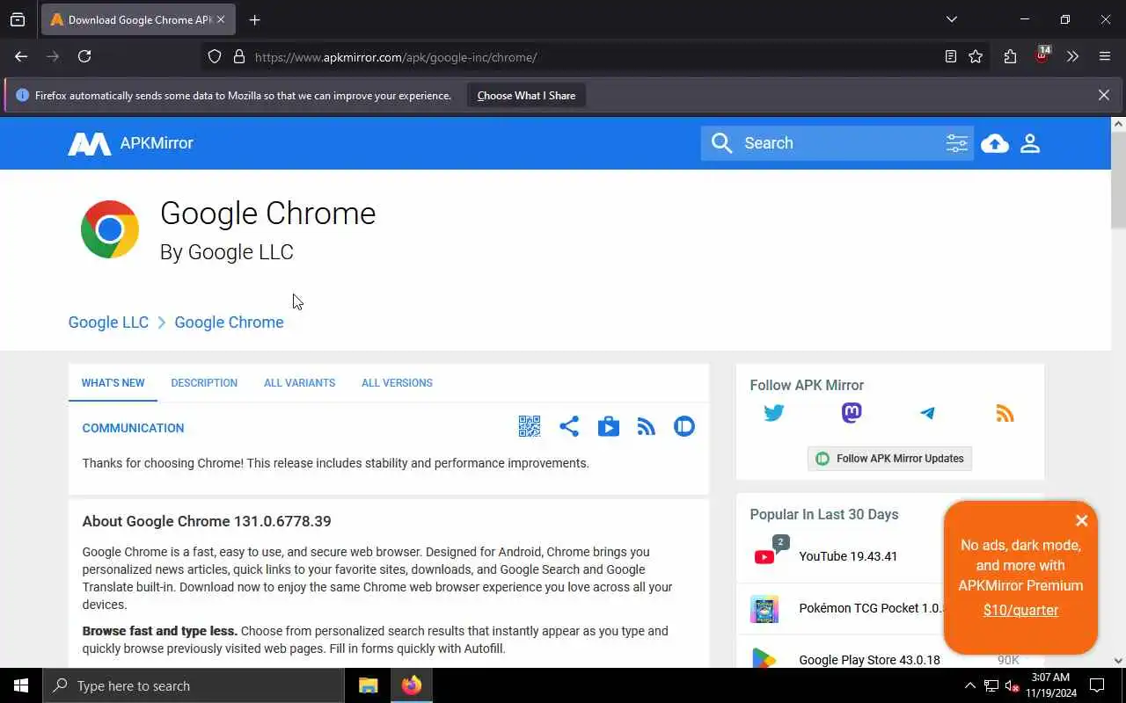Screen dimensions: 1126x703
Task: Open the user account icon
Action: click(x=1030, y=143)
